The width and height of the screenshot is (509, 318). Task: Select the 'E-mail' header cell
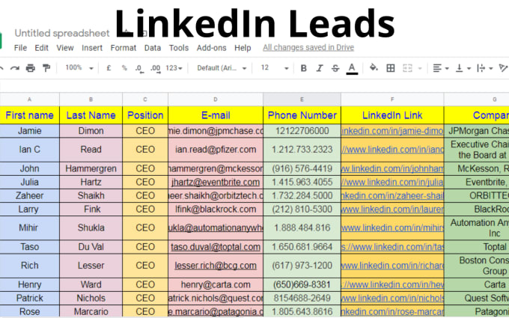216,115
